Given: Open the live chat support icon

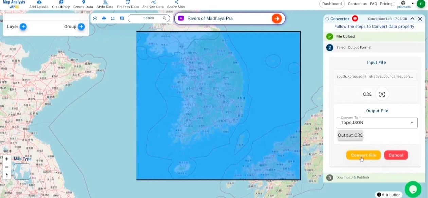Looking at the screenshot, I should tap(413, 189).
